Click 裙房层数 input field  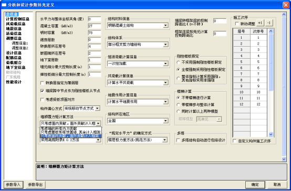[95, 40]
